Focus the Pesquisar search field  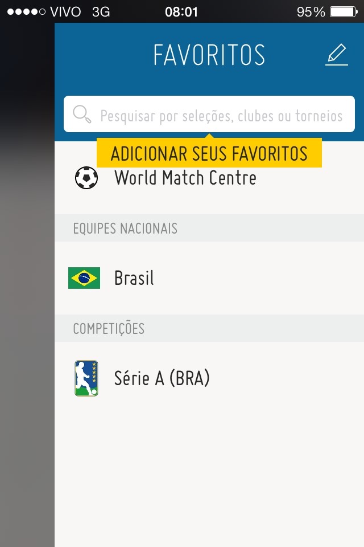point(222,116)
